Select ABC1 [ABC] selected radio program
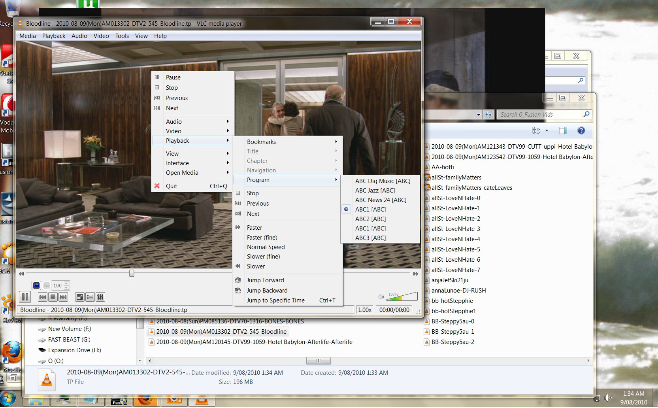 coord(370,210)
